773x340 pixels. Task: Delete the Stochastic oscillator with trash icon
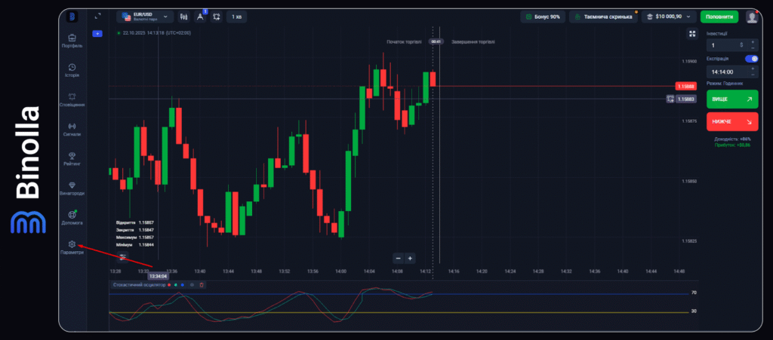(202, 285)
